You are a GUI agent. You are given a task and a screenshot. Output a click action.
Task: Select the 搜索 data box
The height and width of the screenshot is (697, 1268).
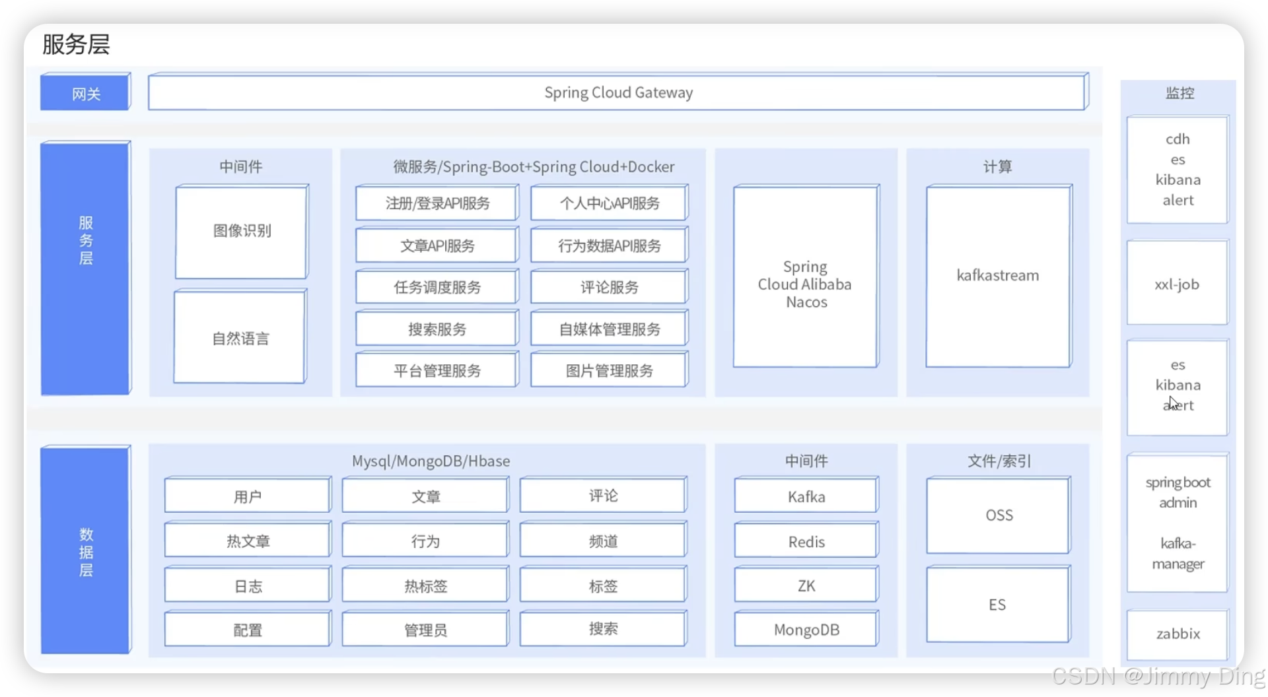603,629
